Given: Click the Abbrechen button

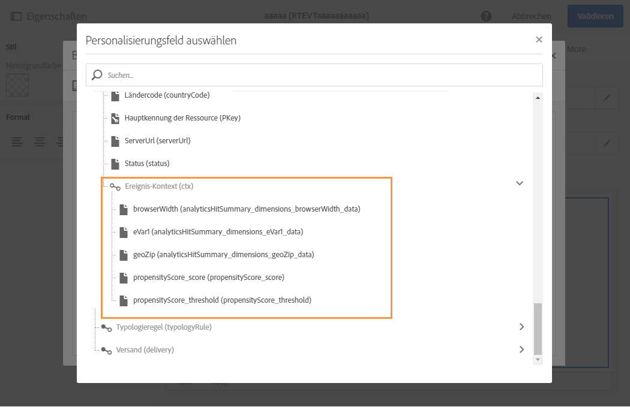Looking at the screenshot, I should [x=532, y=16].
